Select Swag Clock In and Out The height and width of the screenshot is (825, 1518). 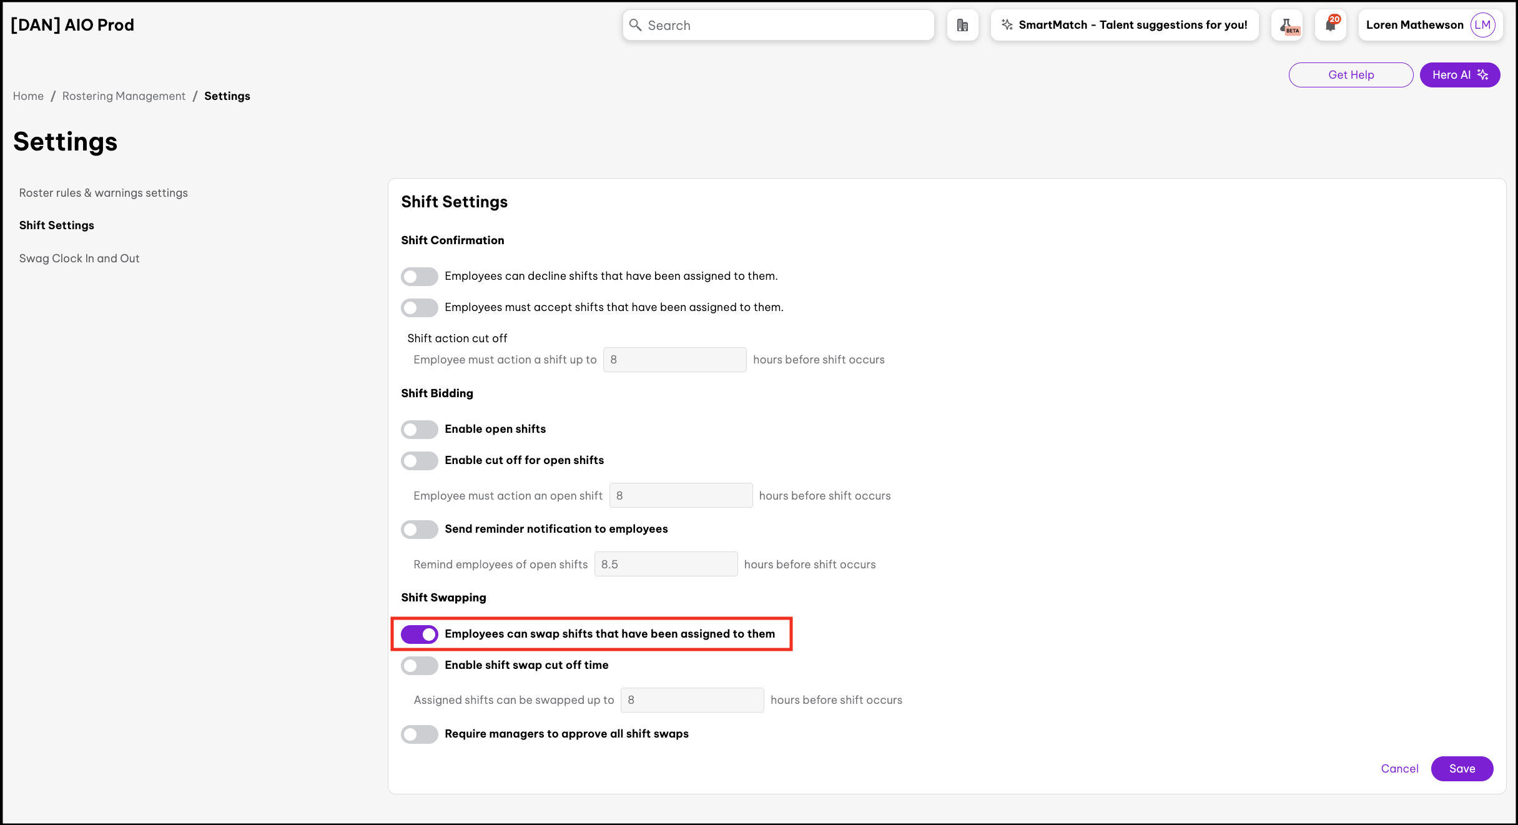click(79, 259)
